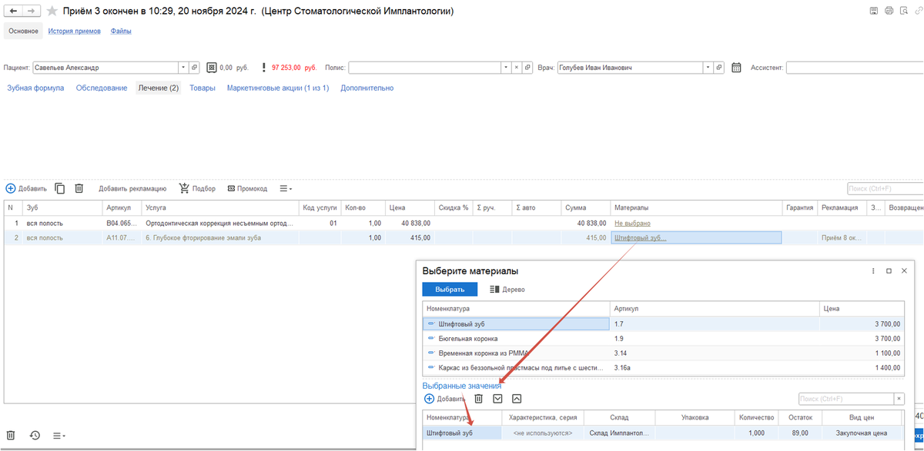Go back with the left arrow button
The height and width of the screenshot is (451, 924).
pyautogui.click(x=13, y=12)
